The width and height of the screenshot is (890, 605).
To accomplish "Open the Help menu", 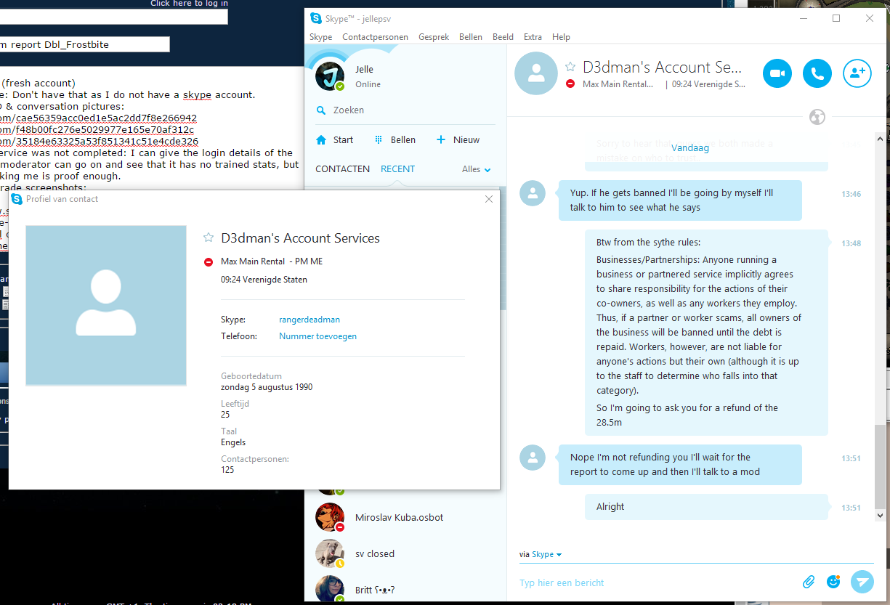I will click(x=561, y=37).
